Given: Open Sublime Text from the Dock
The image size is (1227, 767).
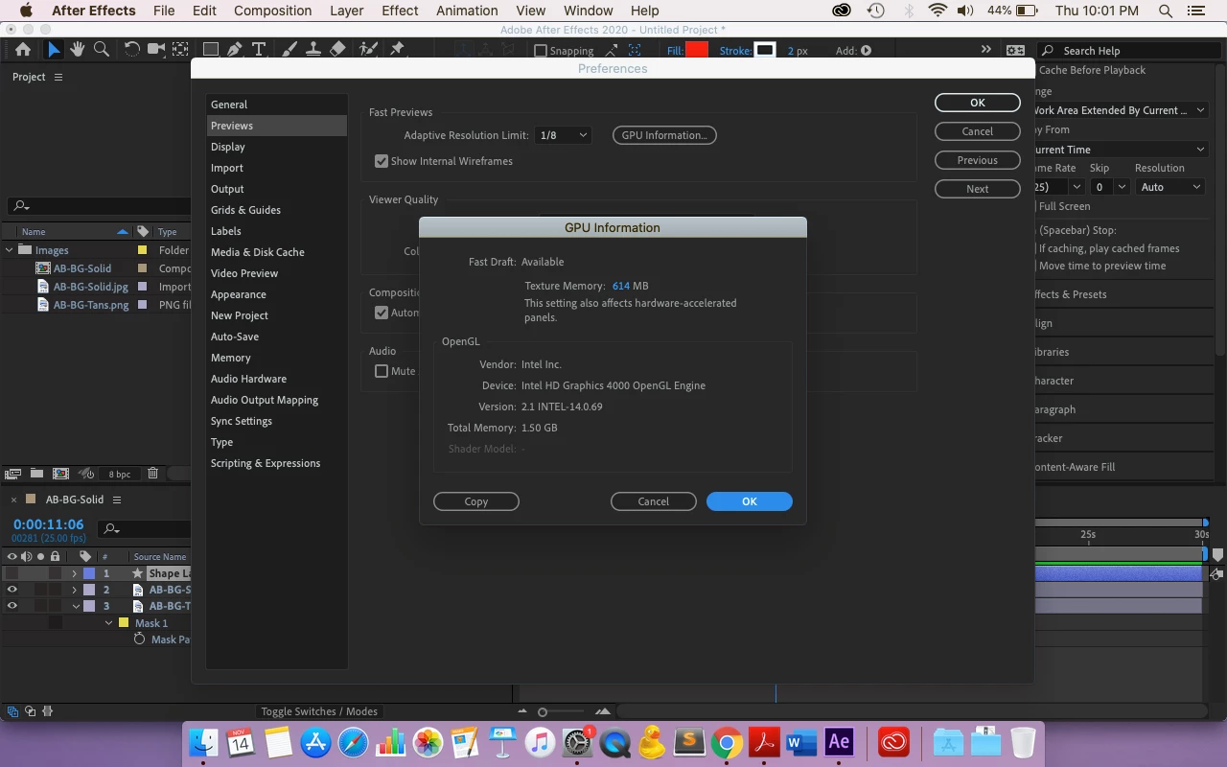Looking at the screenshot, I should [x=689, y=742].
